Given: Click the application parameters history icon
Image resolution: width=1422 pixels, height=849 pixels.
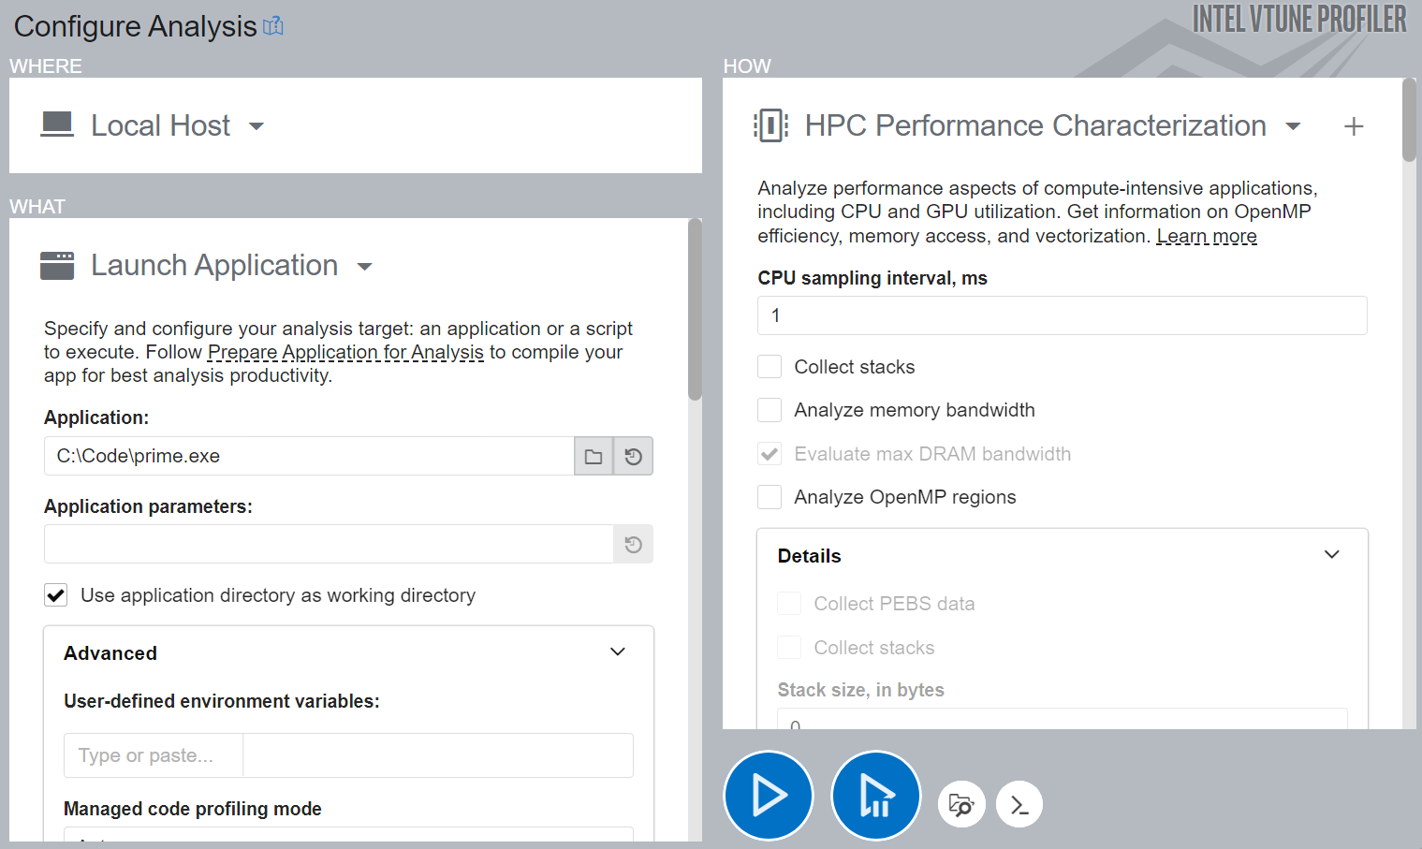Looking at the screenshot, I should tap(634, 545).
